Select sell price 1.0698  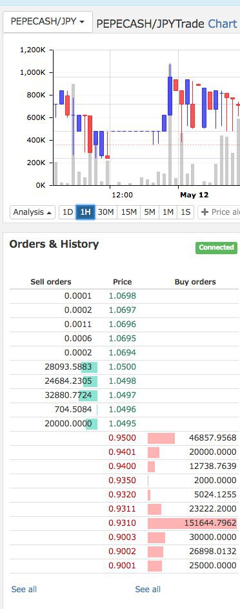(x=123, y=296)
